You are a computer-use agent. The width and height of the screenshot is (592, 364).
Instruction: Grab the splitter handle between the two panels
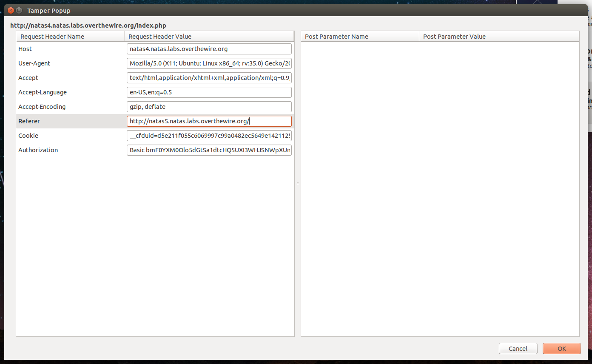click(298, 184)
